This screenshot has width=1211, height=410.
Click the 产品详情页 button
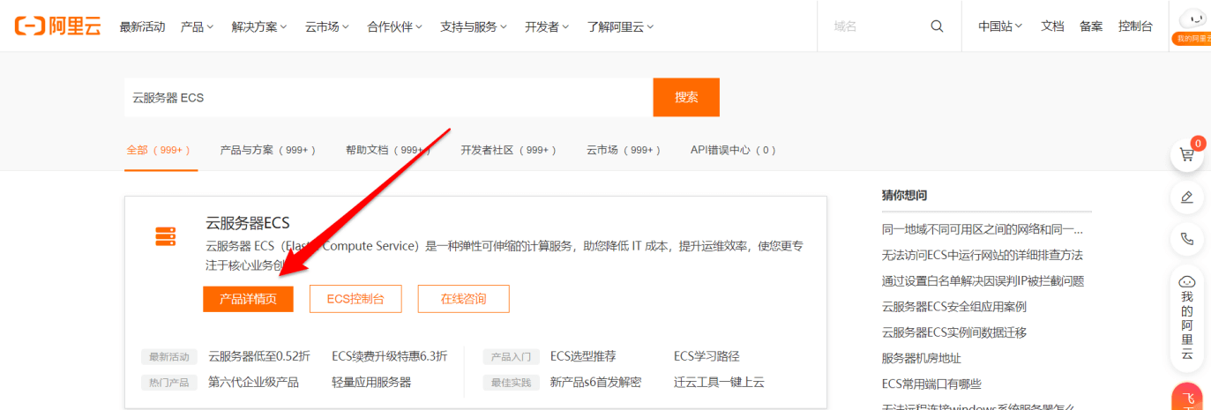click(248, 299)
